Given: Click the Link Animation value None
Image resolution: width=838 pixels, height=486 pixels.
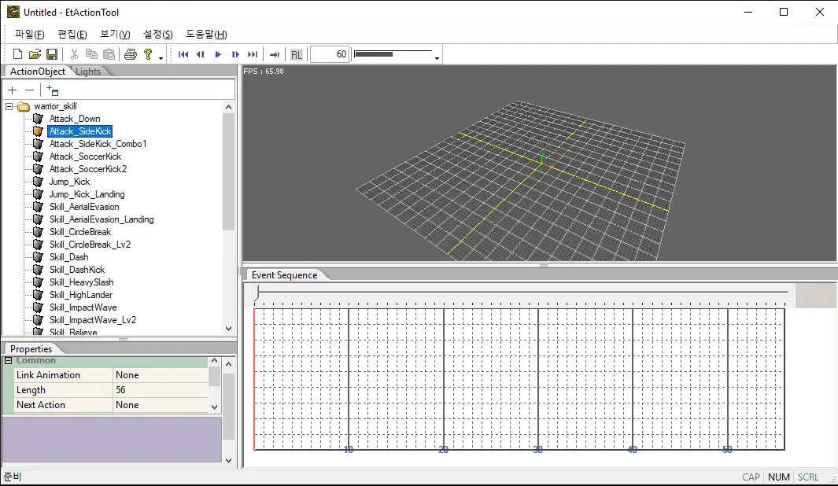Looking at the screenshot, I should tap(161, 375).
